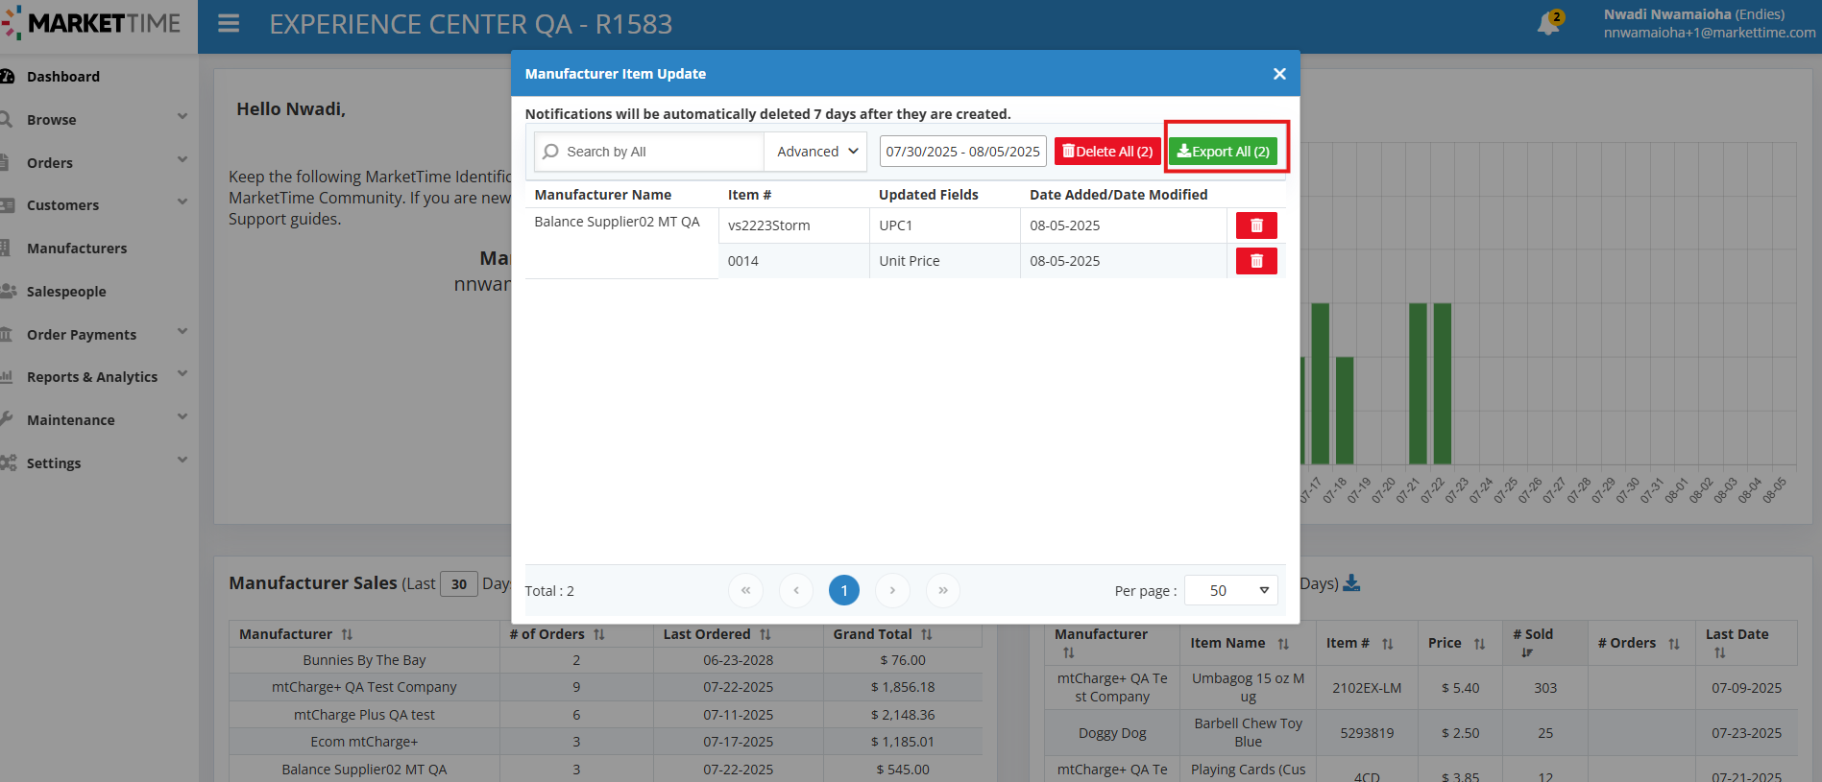The height and width of the screenshot is (782, 1822).
Task: Sort by Last Ordered column
Action: pyautogui.click(x=765, y=634)
